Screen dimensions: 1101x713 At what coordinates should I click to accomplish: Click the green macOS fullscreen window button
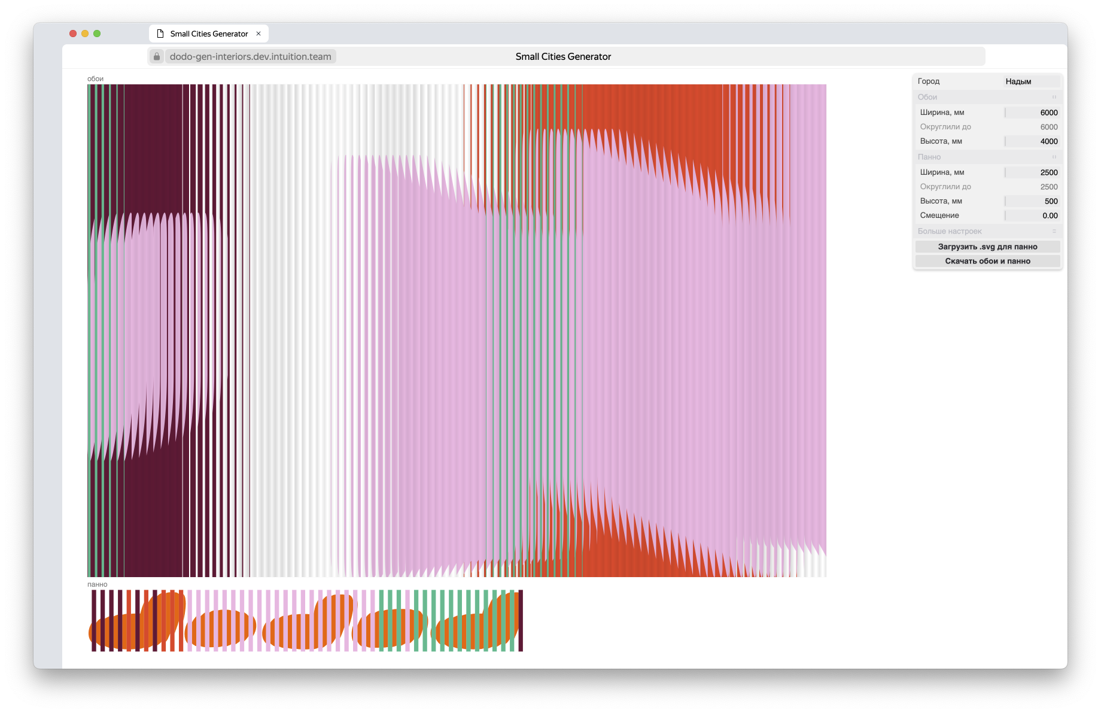(97, 34)
